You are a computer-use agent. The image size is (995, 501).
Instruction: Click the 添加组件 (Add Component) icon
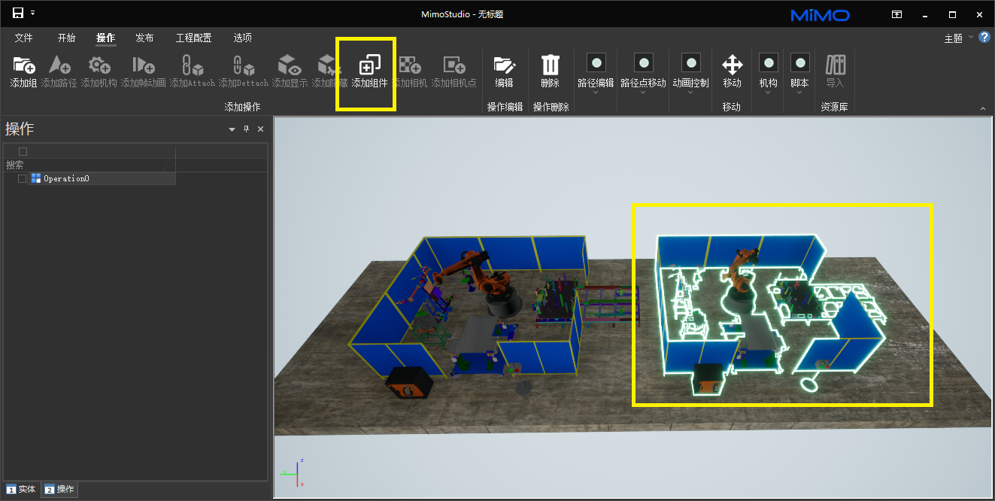click(369, 65)
